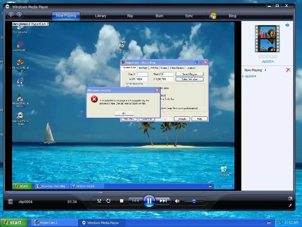Go back using the Back arrow button

coord(11,15)
